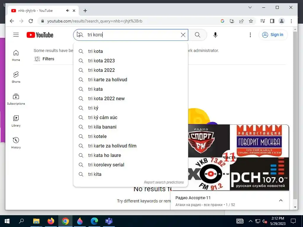The width and height of the screenshot is (303, 227).
Task: Go back with browser back arrow
Action: 12,21
